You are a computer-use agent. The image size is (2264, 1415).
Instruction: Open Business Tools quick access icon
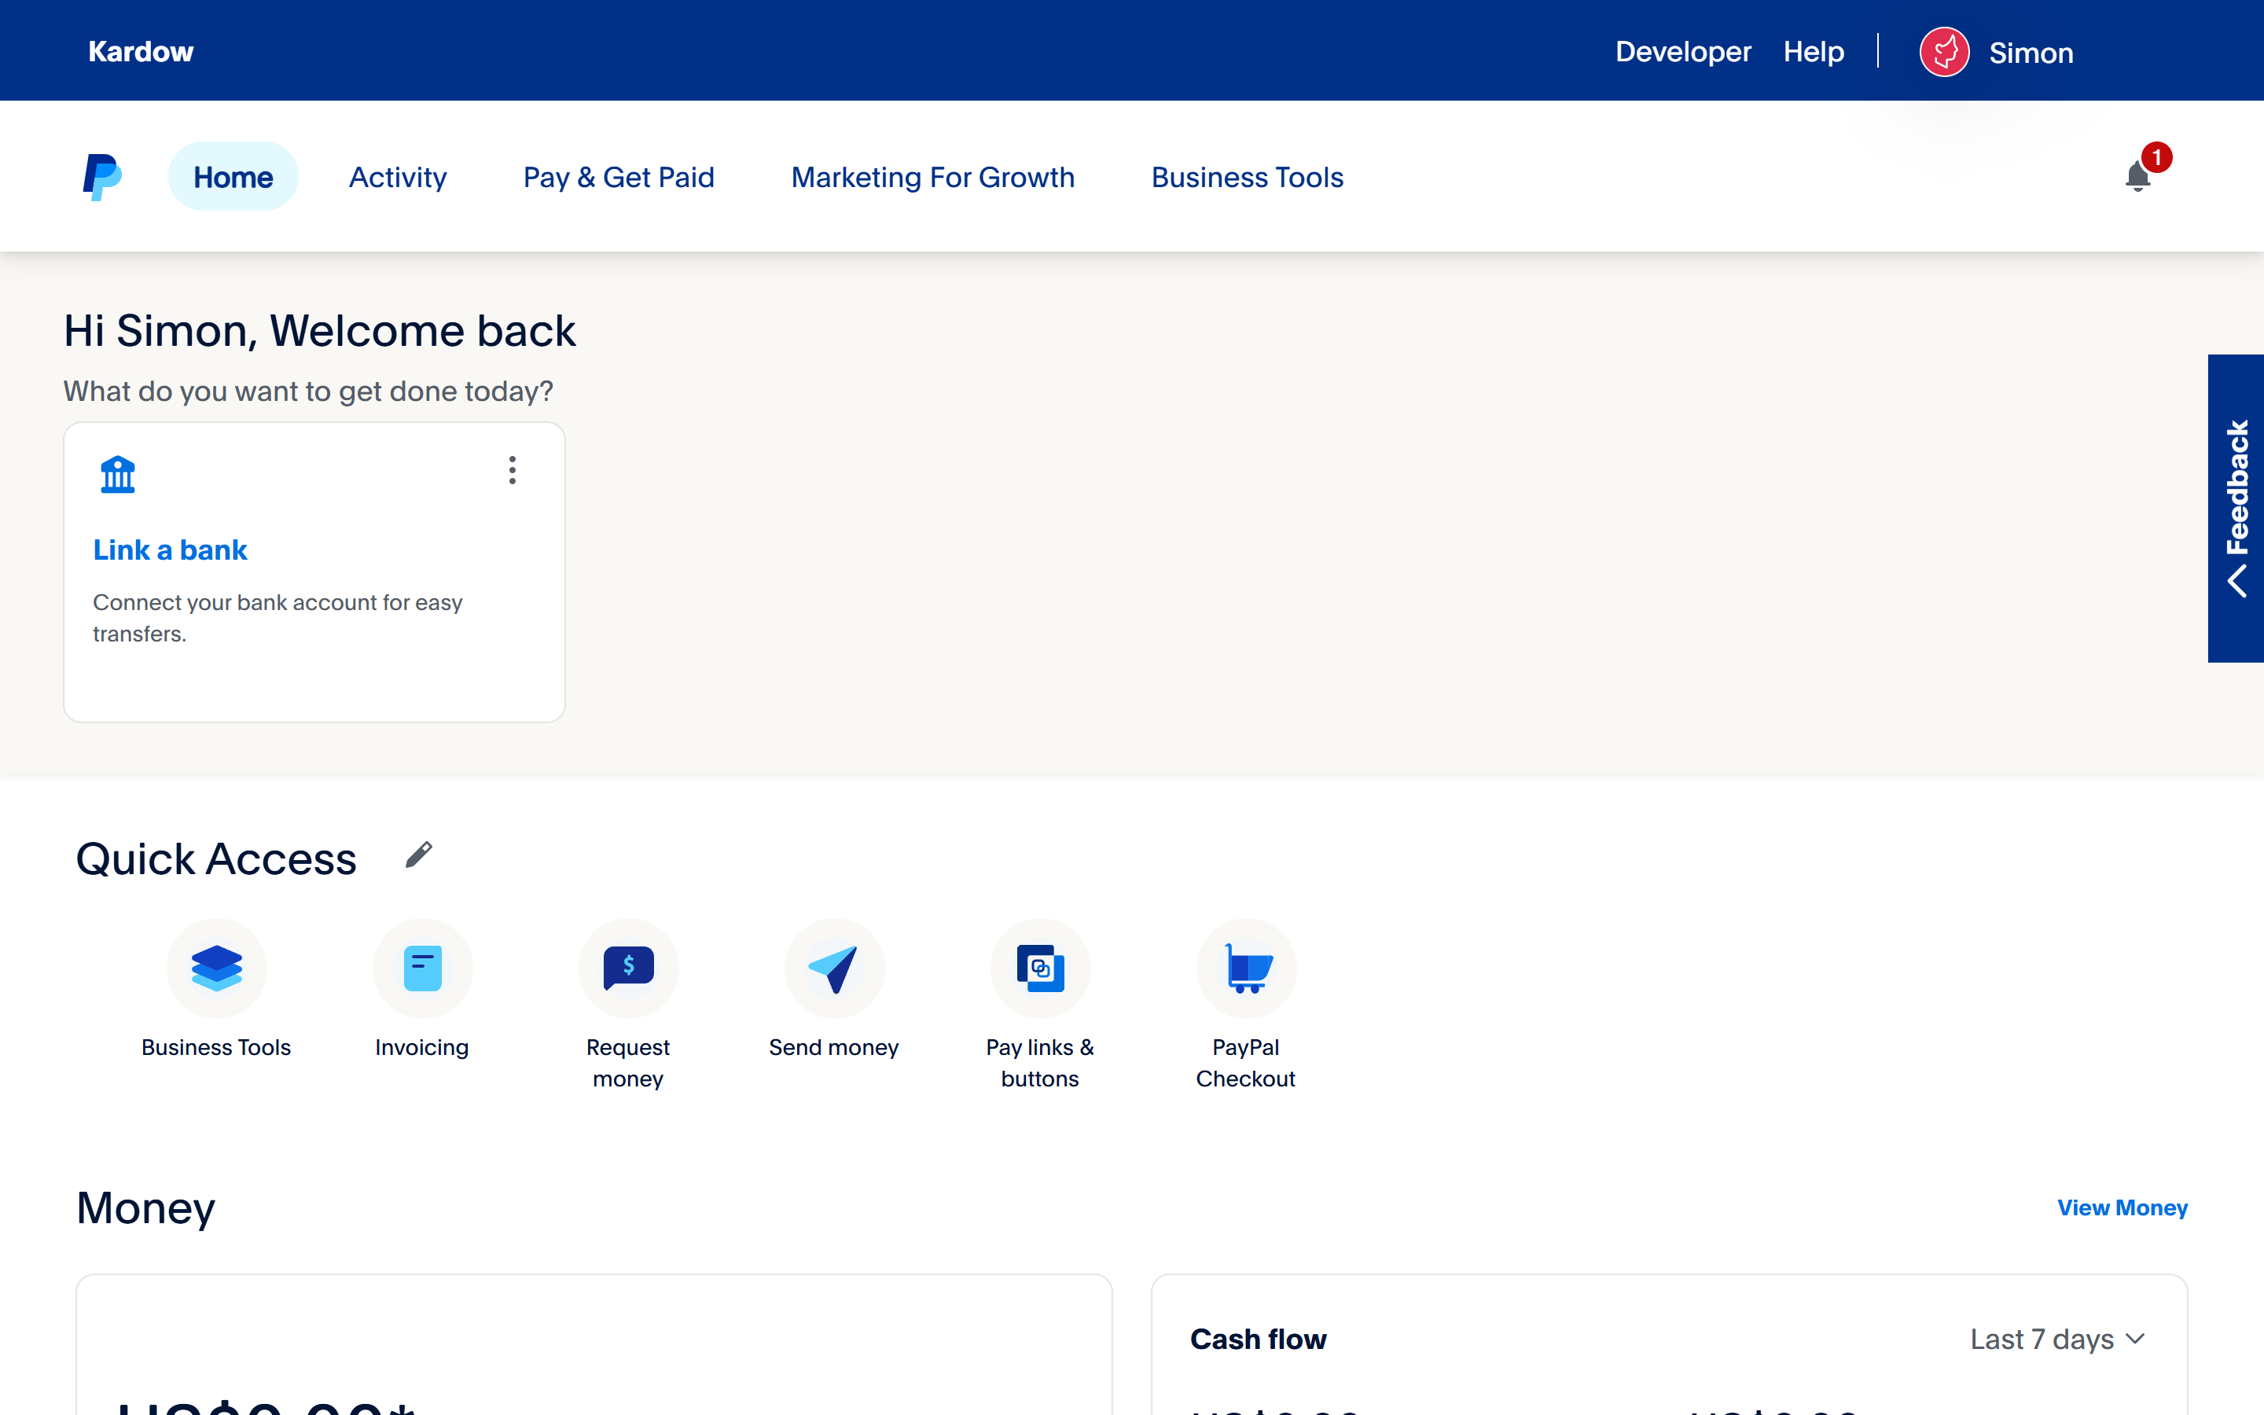[x=216, y=968]
